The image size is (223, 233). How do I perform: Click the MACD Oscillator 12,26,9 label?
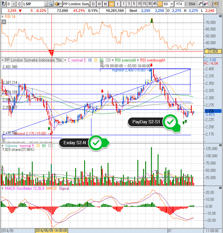25,188
